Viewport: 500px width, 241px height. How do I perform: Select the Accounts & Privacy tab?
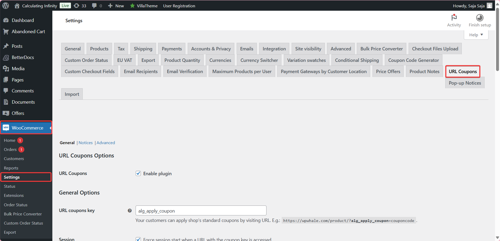pos(211,49)
